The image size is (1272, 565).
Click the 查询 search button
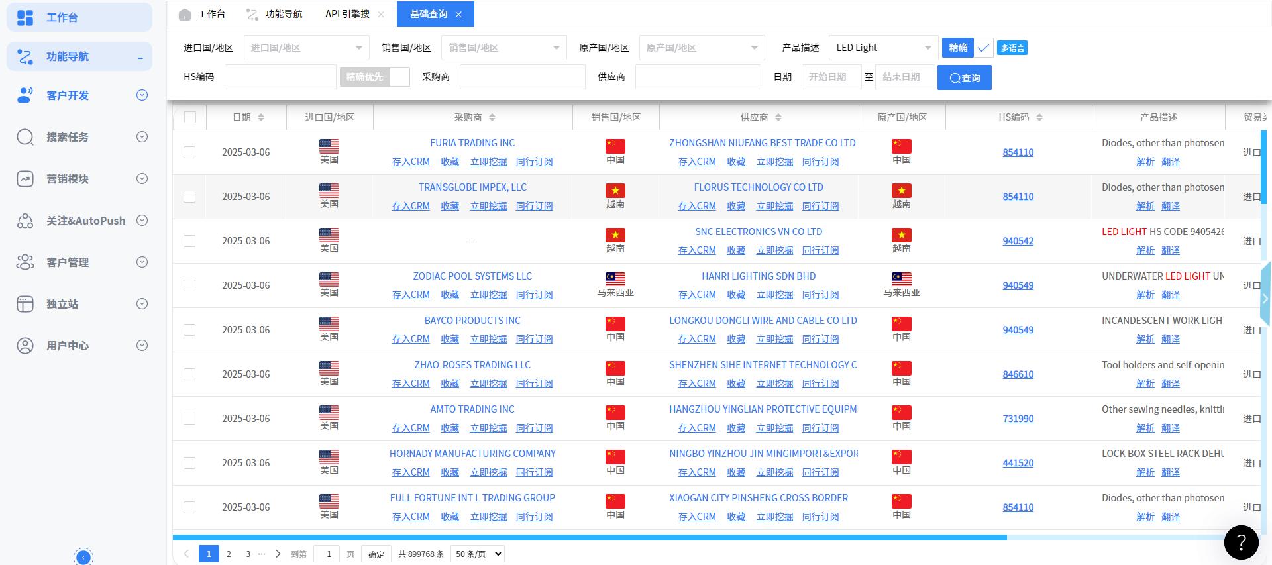[x=965, y=77]
